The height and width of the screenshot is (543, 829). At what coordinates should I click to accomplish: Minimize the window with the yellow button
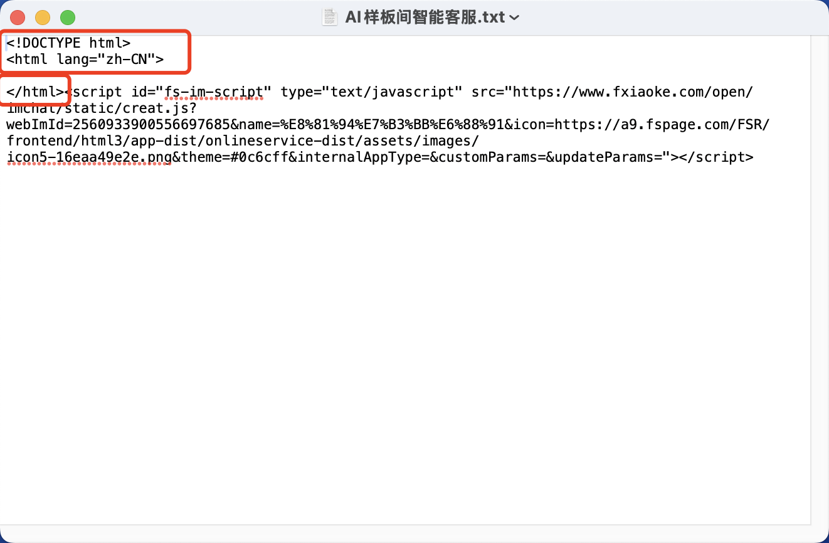[x=43, y=18]
